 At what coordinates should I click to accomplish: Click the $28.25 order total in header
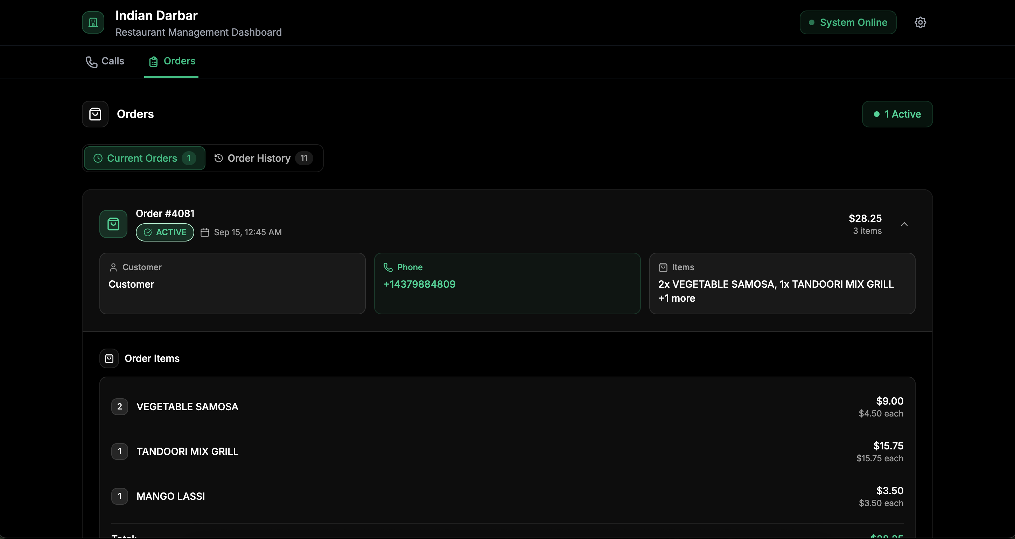pyautogui.click(x=865, y=218)
